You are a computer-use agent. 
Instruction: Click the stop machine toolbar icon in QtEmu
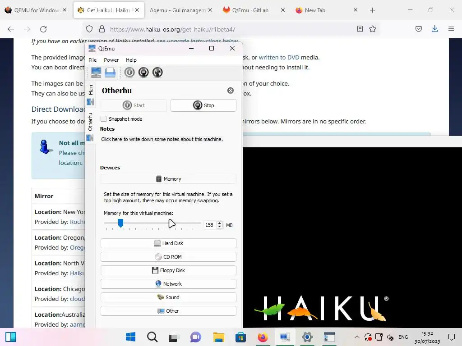143,73
